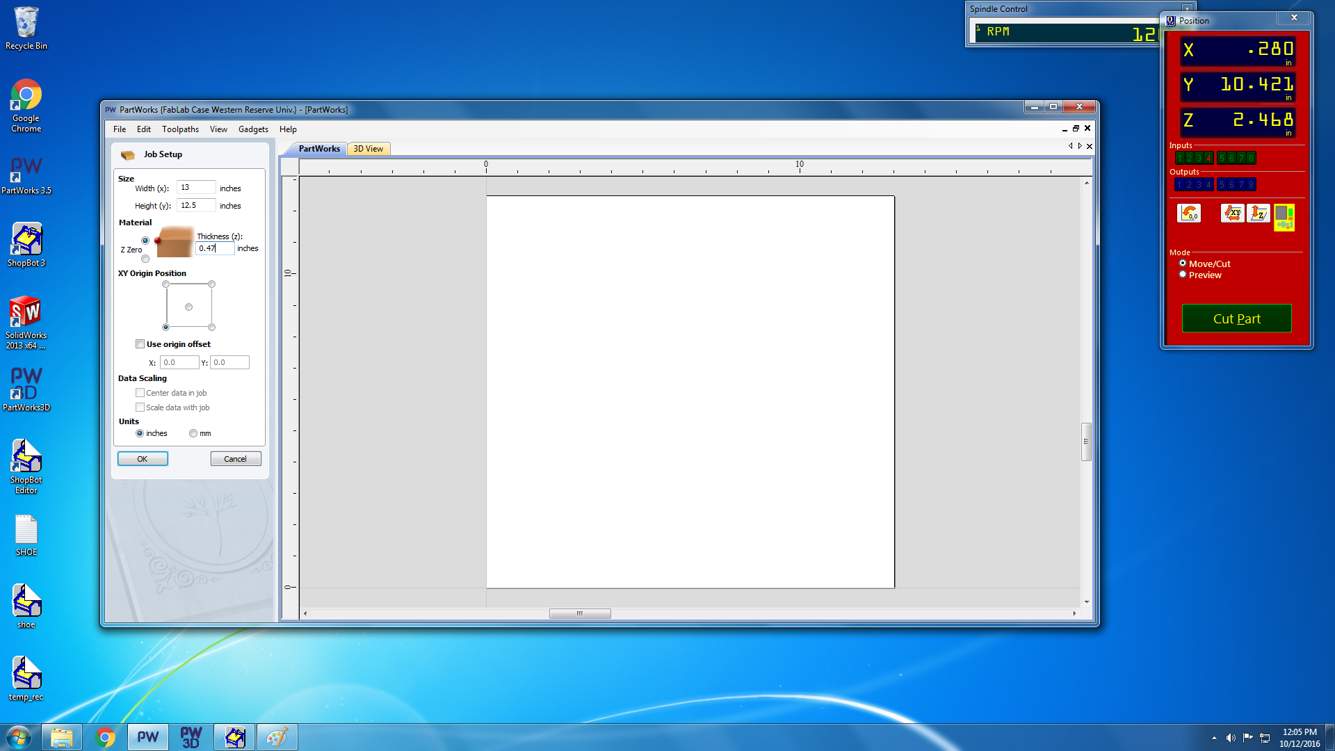Switch to the 3D View tab
Screen dimensions: 1335x751
369,149
